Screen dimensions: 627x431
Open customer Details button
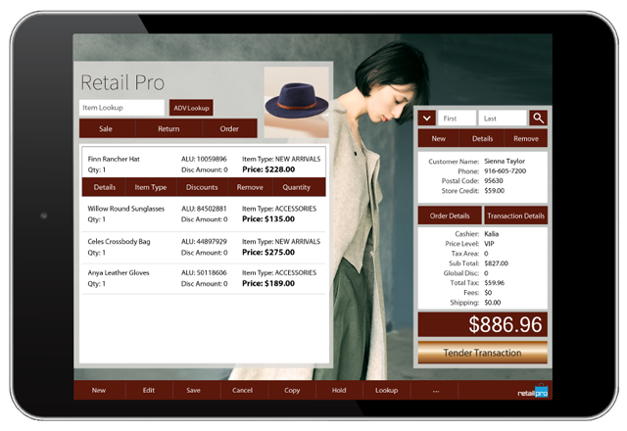click(x=482, y=138)
